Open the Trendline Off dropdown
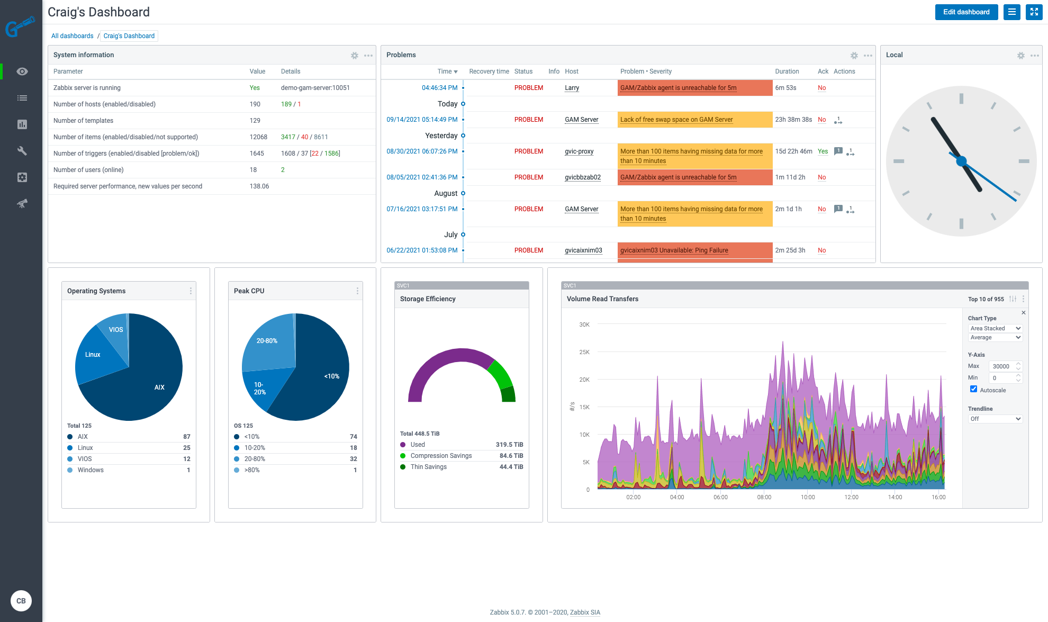 pos(995,419)
